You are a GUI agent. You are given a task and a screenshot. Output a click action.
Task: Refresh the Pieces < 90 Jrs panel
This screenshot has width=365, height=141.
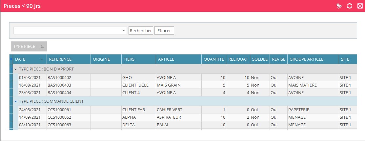[x=350, y=6]
